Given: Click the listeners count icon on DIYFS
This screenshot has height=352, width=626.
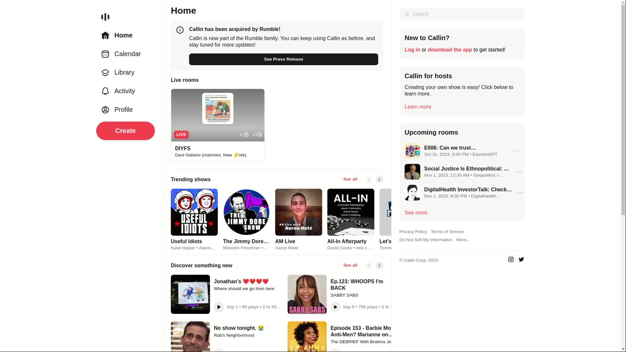Looking at the screenshot, I should click(246, 134).
